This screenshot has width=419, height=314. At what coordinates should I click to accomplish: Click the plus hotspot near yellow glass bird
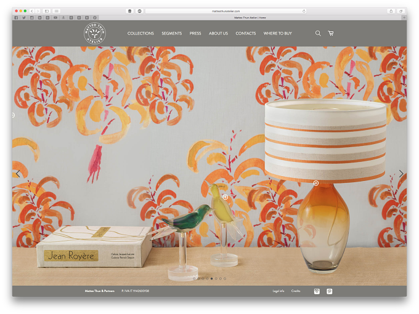pos(226,197)
